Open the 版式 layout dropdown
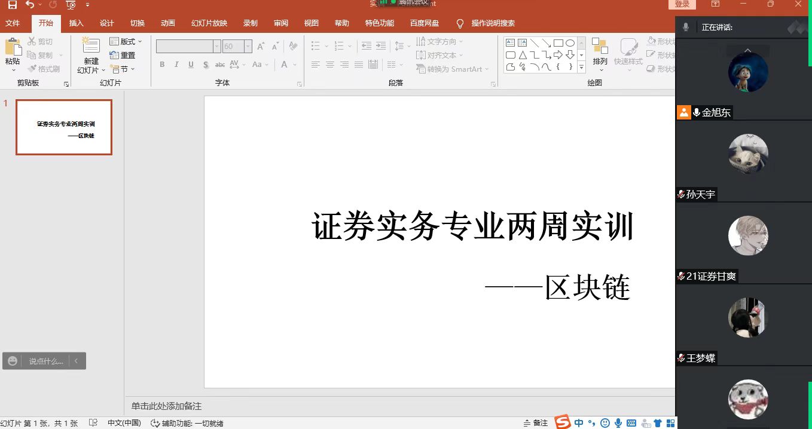 pyautogui.click(x=126, y=42)
